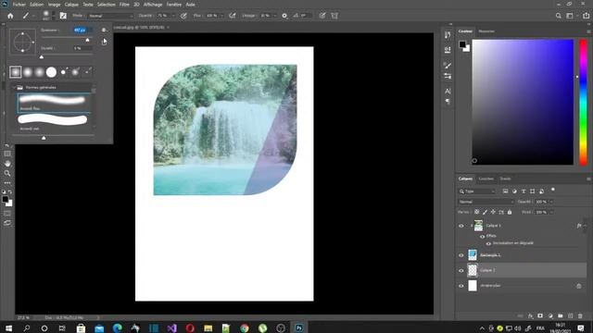
Task: Open the Image menu
Action: (54, 5)
